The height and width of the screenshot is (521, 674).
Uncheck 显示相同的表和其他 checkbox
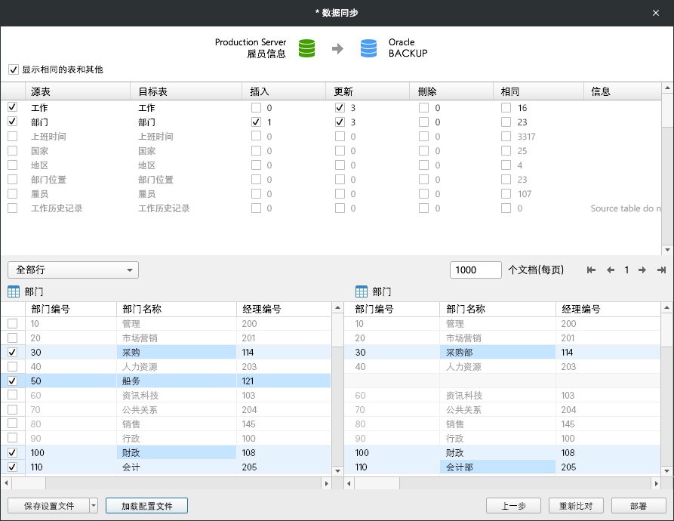click(14, 69)
